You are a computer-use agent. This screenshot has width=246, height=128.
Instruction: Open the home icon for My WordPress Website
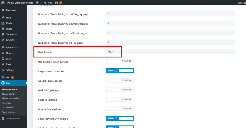point(8,3)
